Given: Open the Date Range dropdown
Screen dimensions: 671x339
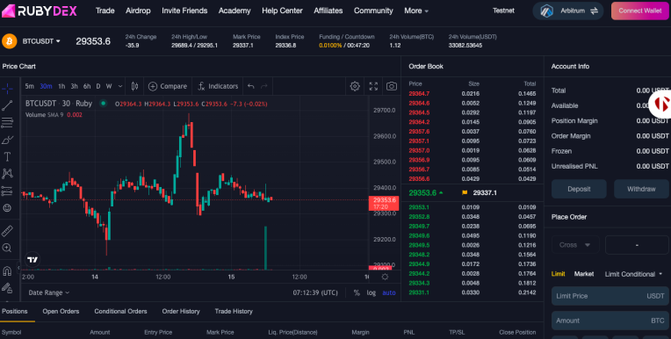Looking at the screenshot, I should pos(49,292).
